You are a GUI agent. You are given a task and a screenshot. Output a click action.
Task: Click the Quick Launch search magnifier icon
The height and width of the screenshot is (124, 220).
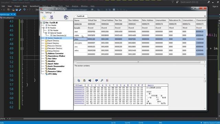[x=209, y=2]
